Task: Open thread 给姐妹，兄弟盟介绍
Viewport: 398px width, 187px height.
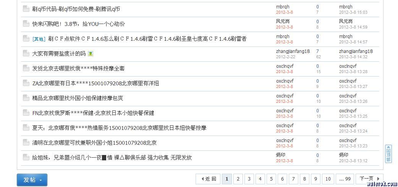Action: [112, 158]
